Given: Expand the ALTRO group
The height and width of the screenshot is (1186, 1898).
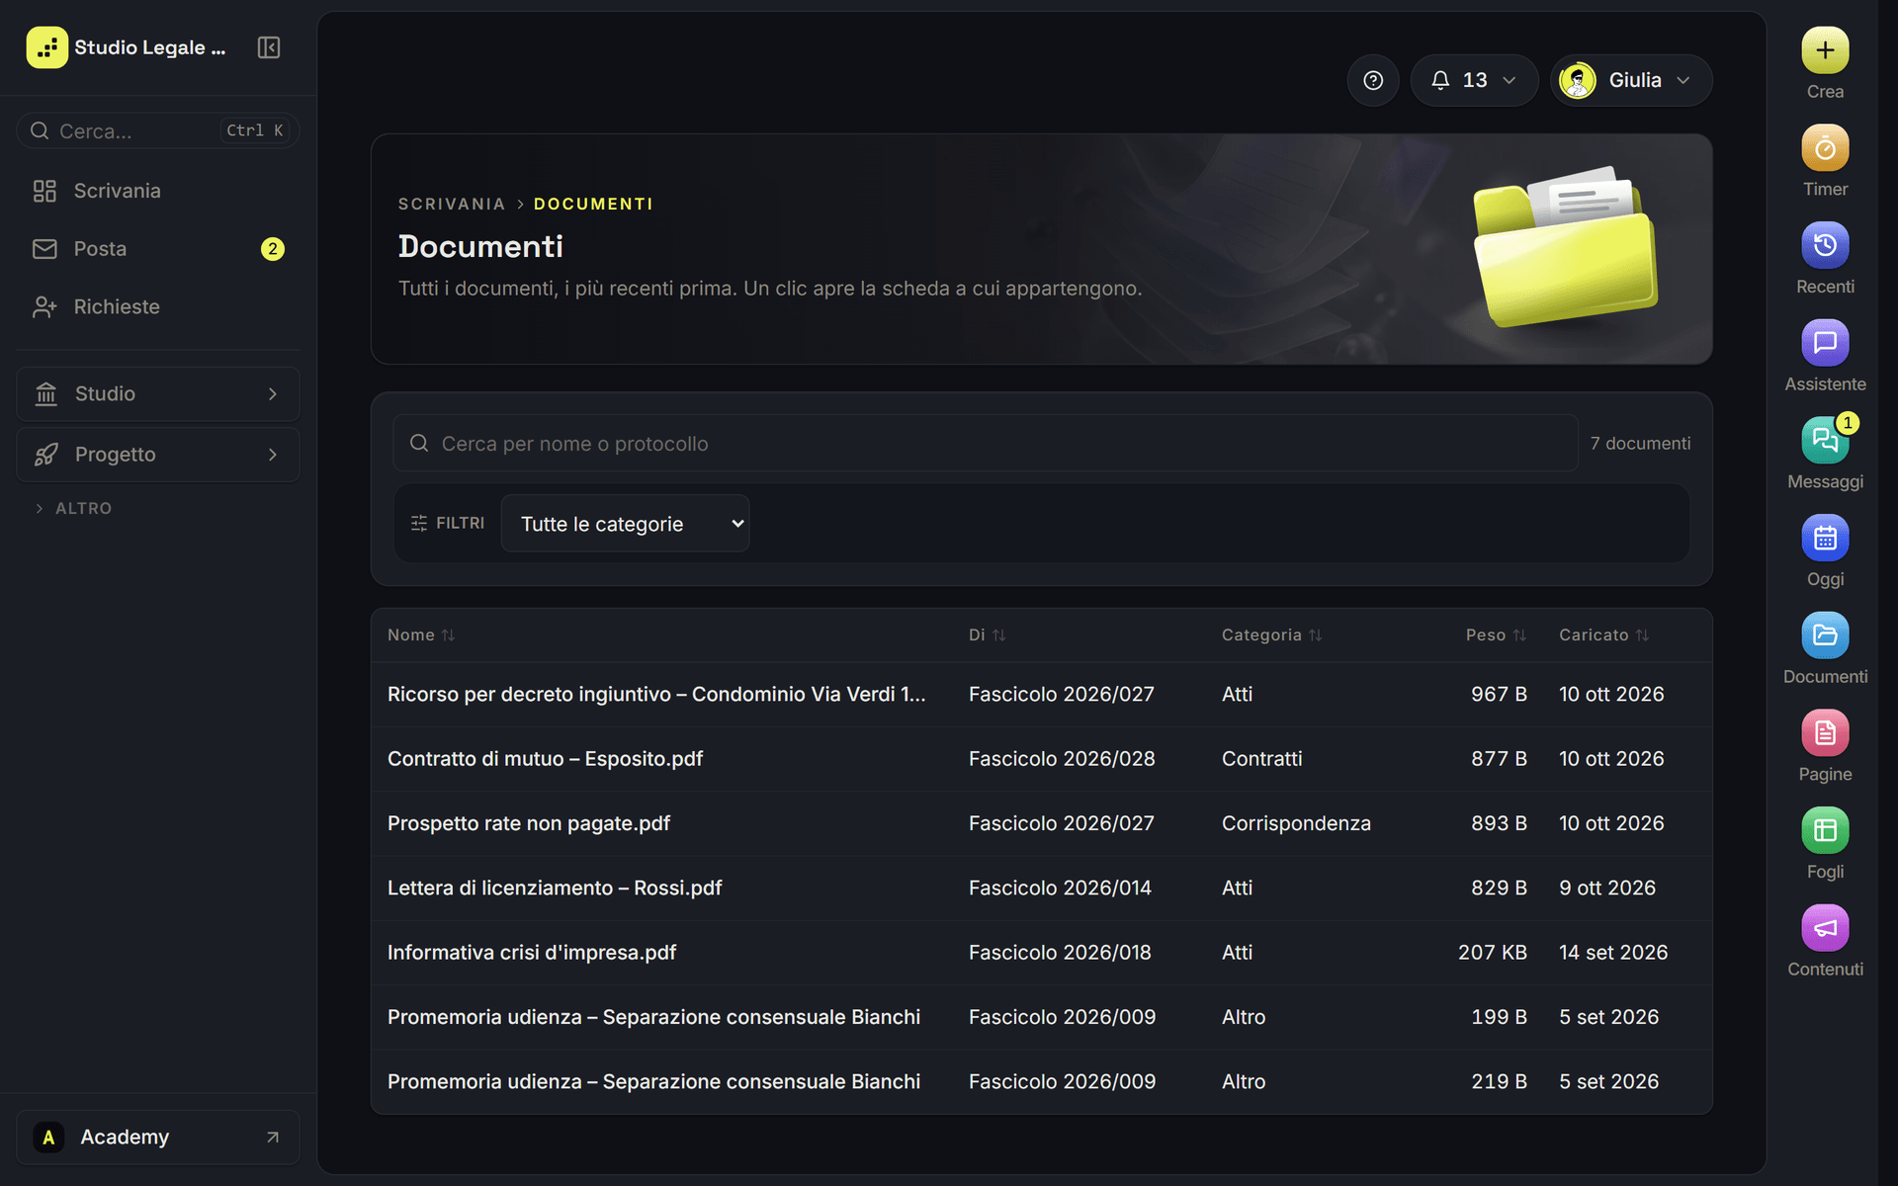Looking at the screenshot, I should pos(74,508).
